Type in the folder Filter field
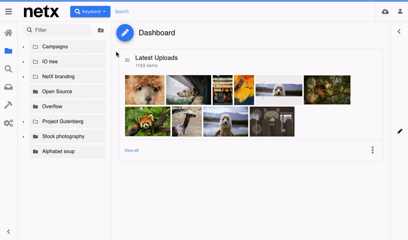Viewport: 408px width, 240px height. (61, 30)
